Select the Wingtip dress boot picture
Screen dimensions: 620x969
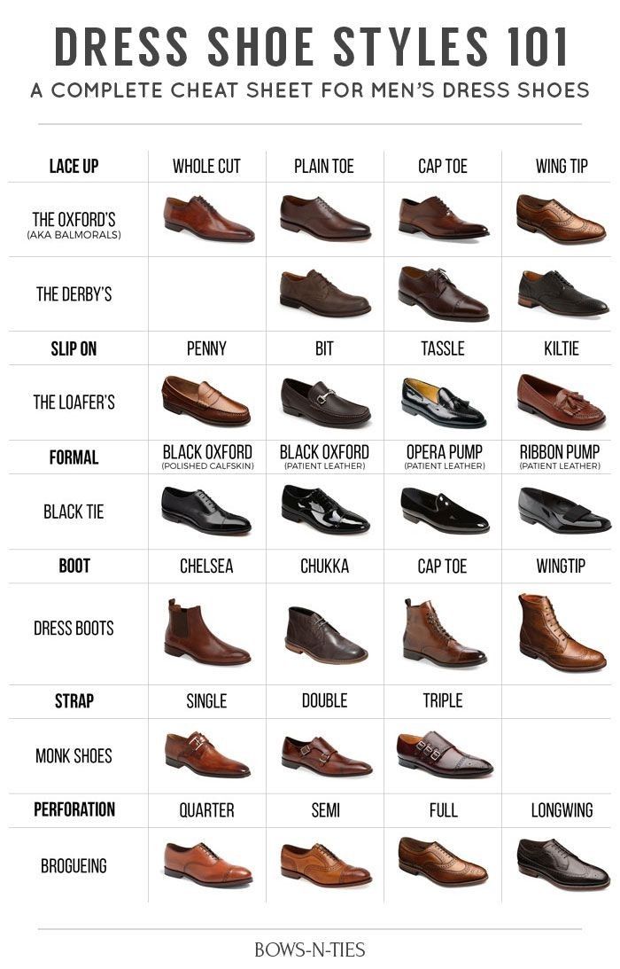pos(562,632)
